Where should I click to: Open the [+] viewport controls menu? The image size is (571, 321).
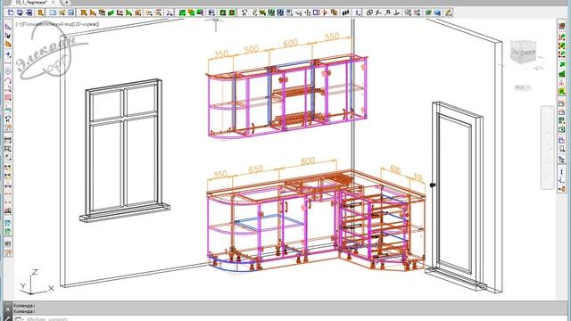coord(19,24)
